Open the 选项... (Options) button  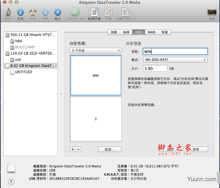coord(110,149)
